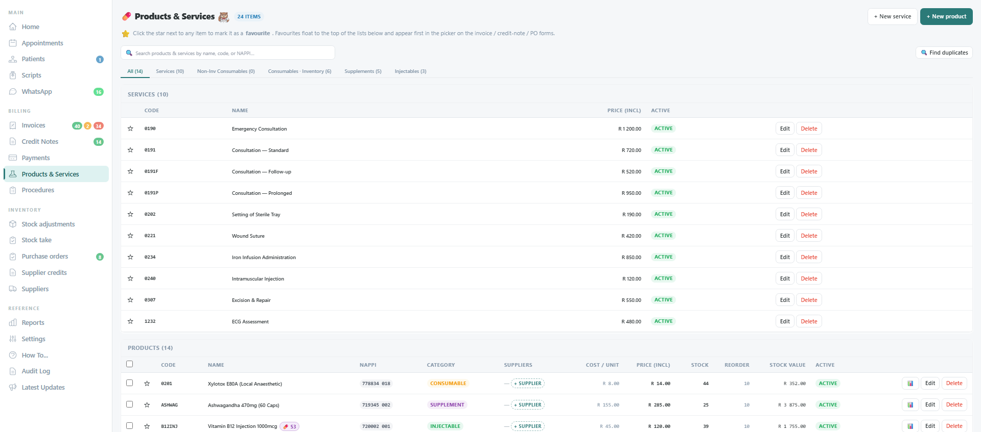This screenshot has height=432, width=981.
Task: Open Credit Notes page
Action: [x=56, y=142]
